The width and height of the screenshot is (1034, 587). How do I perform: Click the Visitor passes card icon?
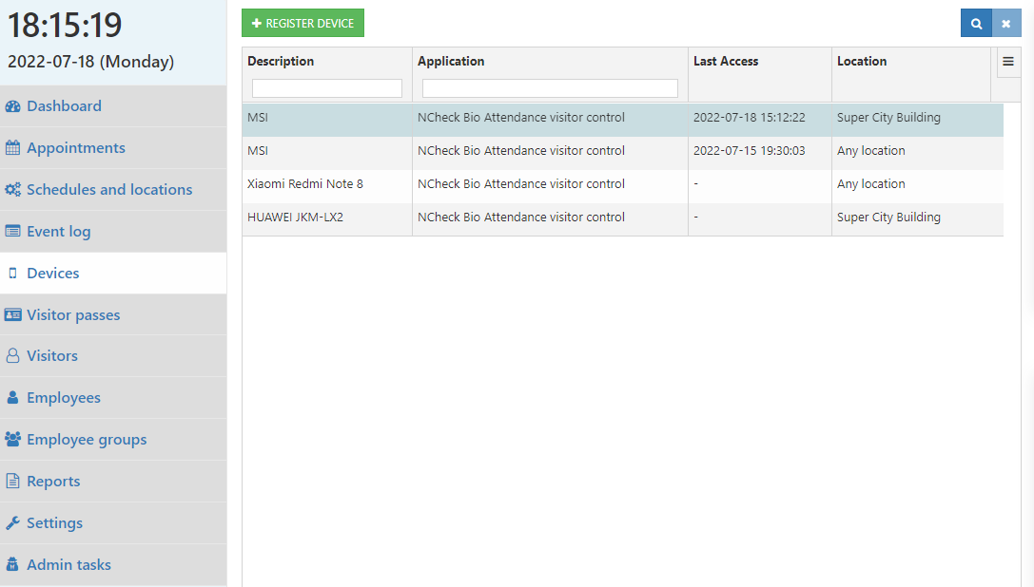[x=12, y=315]
